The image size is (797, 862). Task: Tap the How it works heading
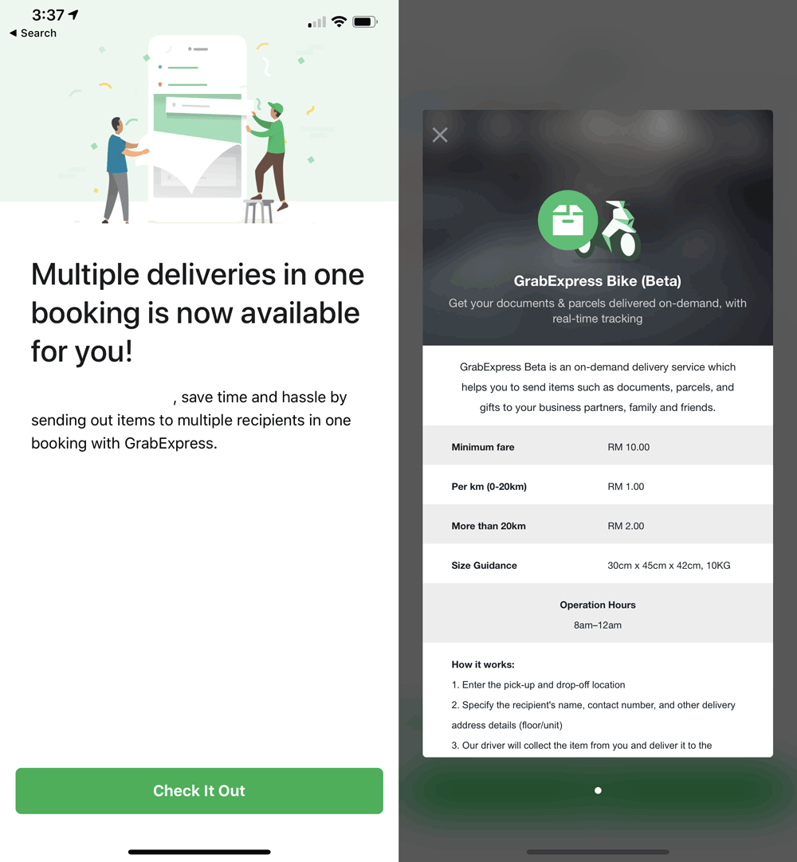483,664
